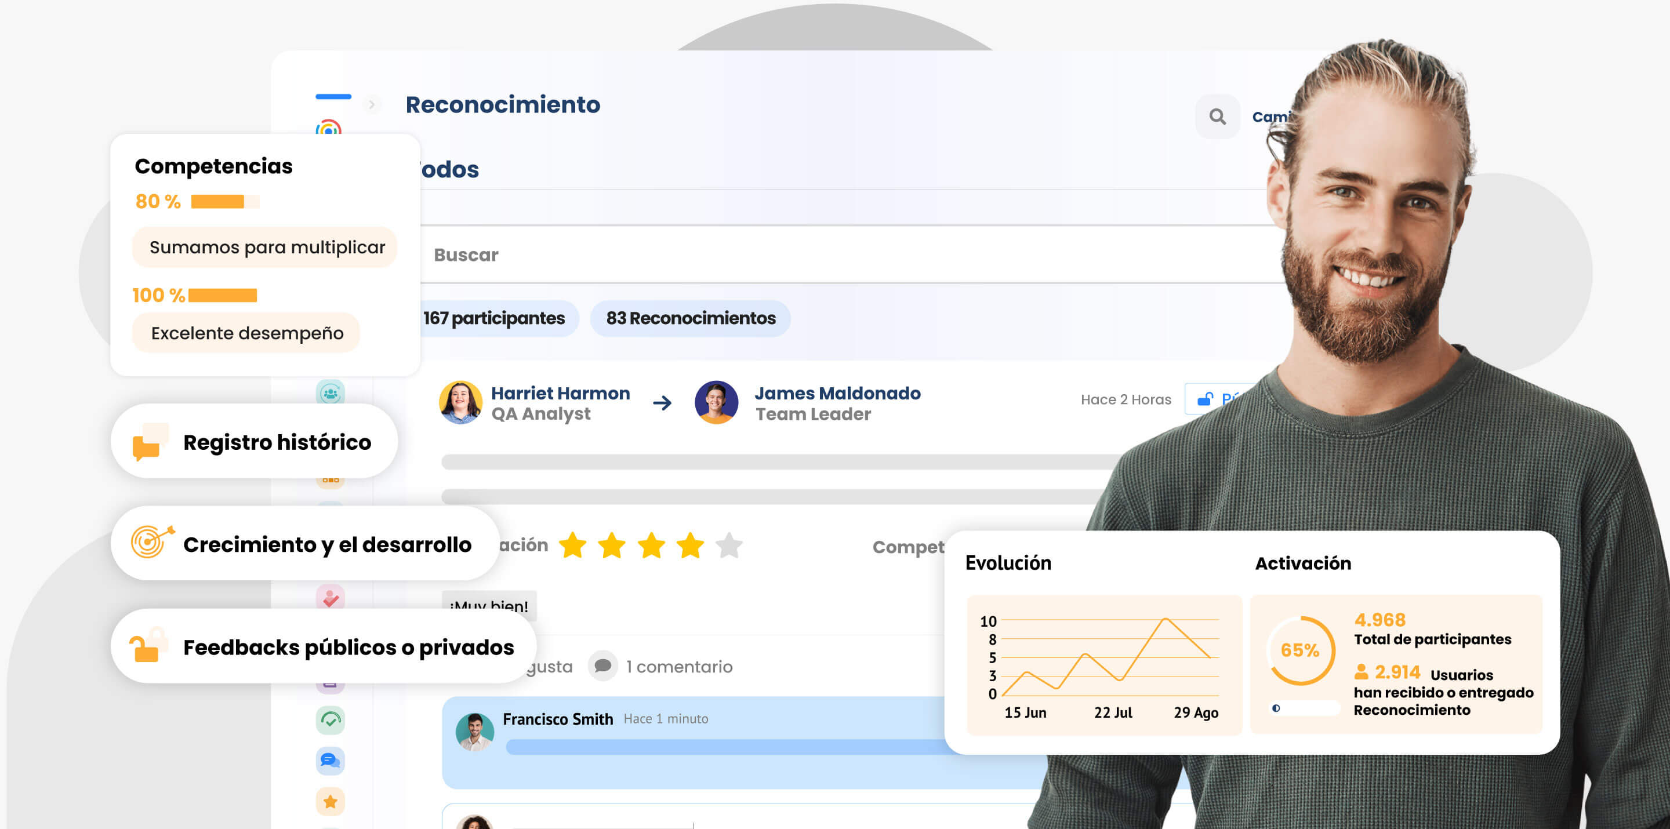The image size is (1670, 829).
Task: Click the Evolución line chart
Action: 1104,665
